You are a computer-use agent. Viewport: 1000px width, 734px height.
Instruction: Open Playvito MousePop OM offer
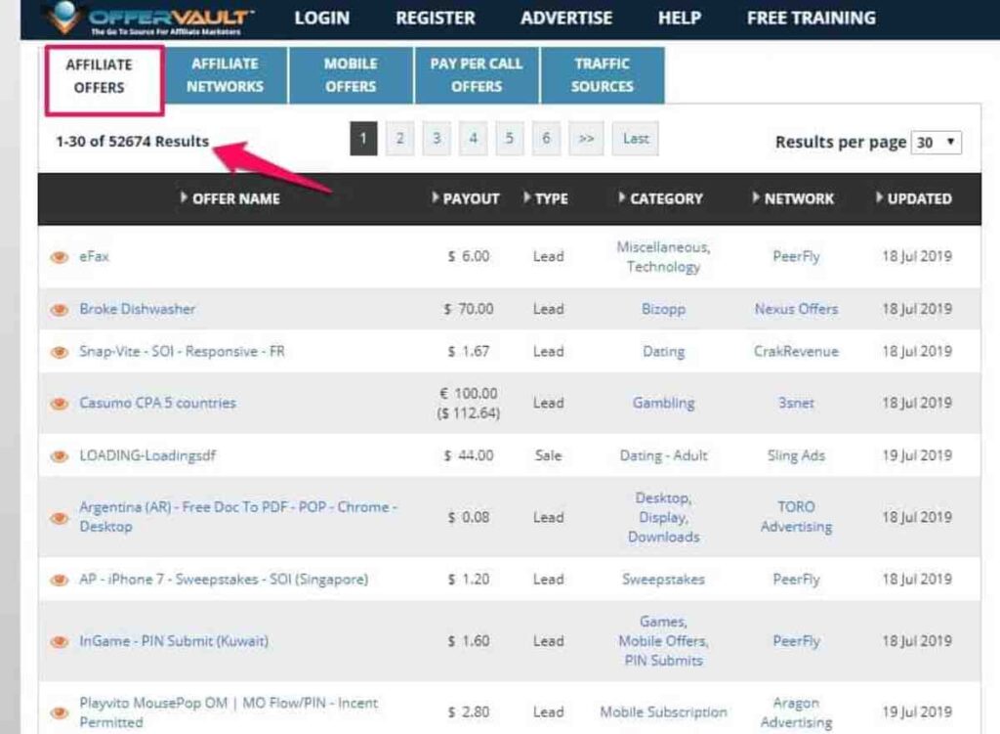pyautogui.click(x=229, y=712)
